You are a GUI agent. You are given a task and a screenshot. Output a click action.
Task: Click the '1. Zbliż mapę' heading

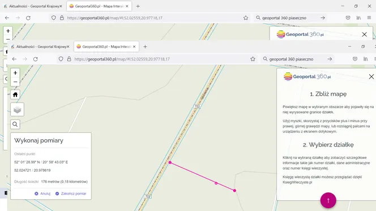(x=328, y=94)
